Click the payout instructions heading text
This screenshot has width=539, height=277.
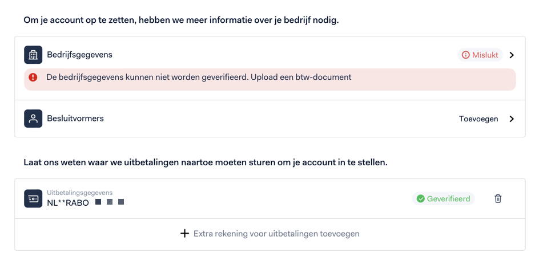206,162
